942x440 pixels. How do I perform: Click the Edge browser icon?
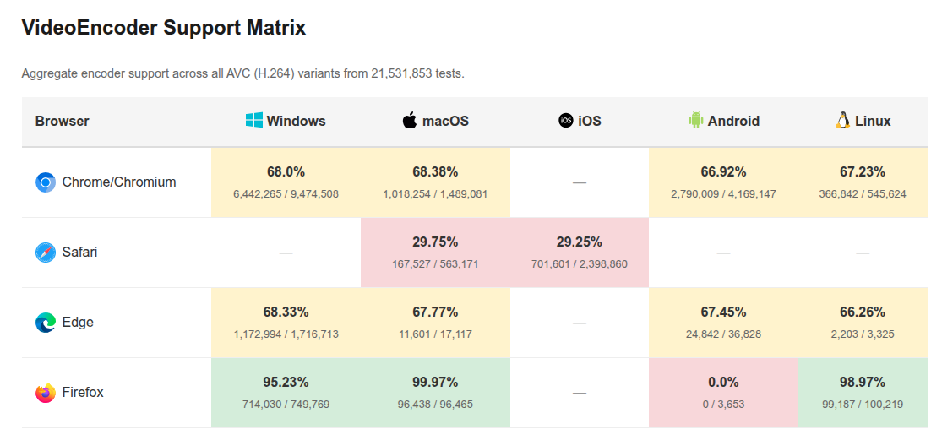tap(46, 323)
